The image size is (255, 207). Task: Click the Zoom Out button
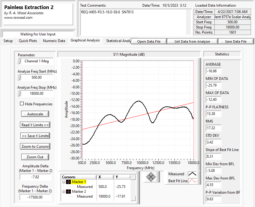[35, 157]
